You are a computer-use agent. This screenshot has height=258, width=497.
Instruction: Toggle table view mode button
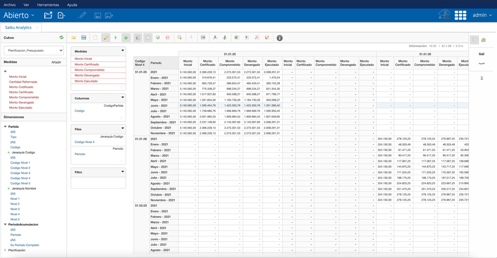click(475, 40)
